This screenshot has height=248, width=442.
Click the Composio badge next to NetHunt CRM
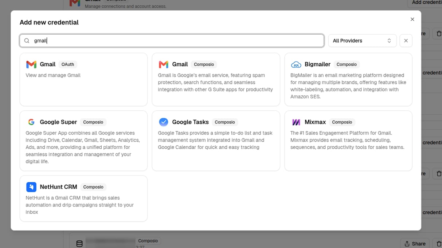pyautogui.click(x=93, y=187)
